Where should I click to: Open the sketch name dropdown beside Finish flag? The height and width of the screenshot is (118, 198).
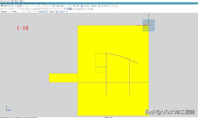[12, 6]
